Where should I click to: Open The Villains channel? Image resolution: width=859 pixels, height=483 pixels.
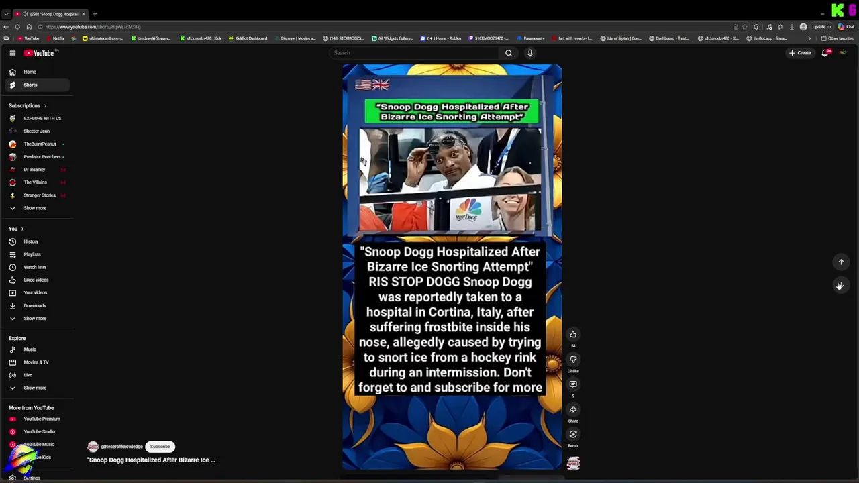pos(36,182)
